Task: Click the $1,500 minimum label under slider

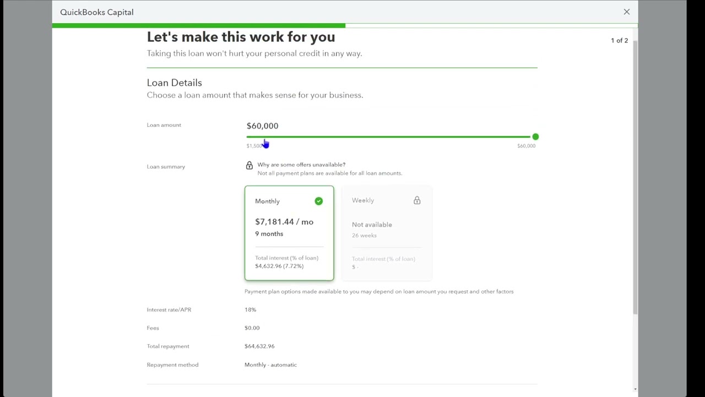Action: [x=253, y=146]
